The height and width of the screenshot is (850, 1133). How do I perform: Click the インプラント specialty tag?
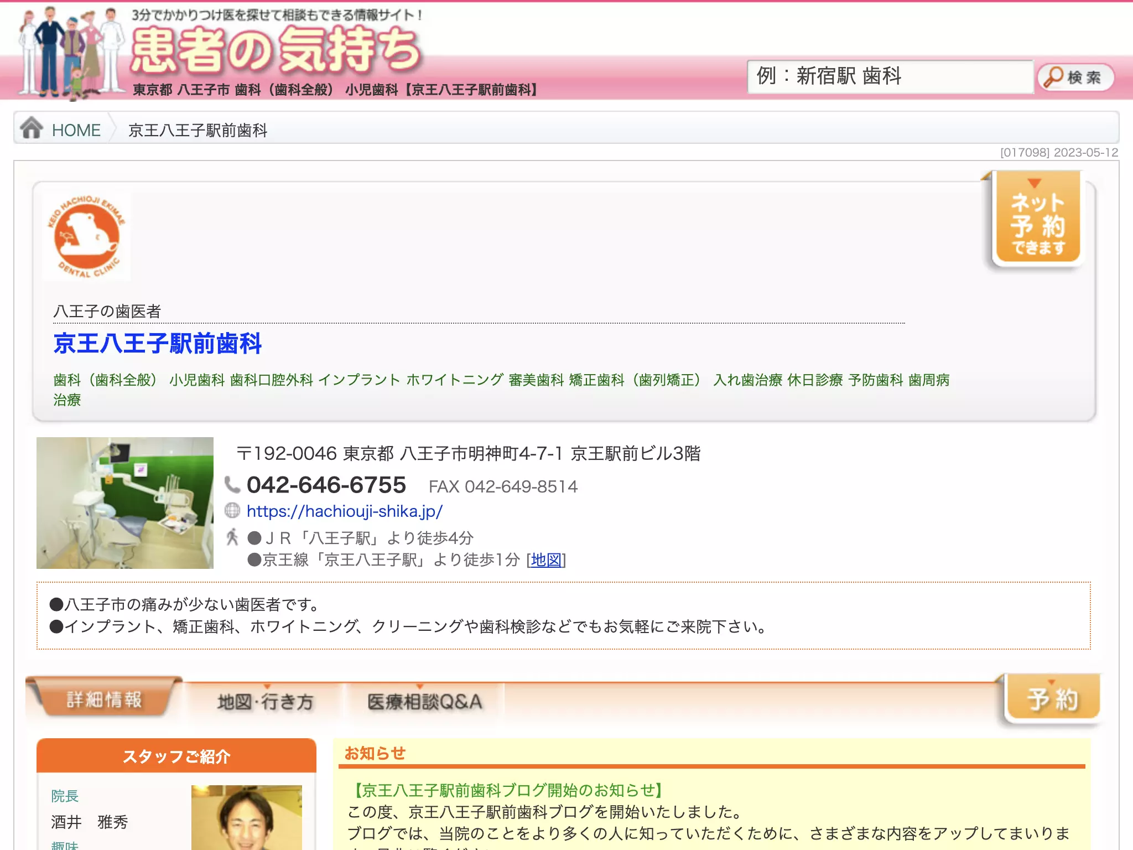click(x=359, y=380)
